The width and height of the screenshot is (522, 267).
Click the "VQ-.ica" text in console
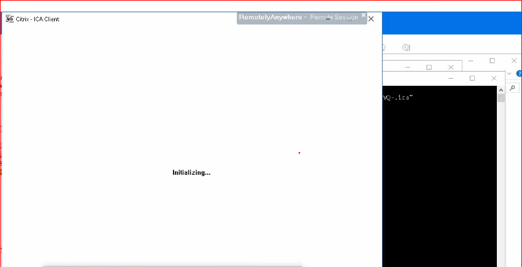[x=398, y=97]
